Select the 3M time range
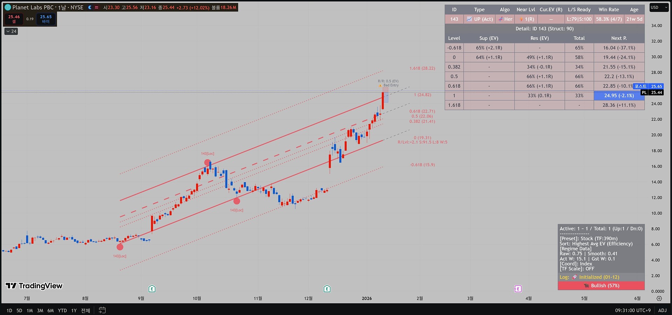672x315 pixels. [x=40, y=310]
